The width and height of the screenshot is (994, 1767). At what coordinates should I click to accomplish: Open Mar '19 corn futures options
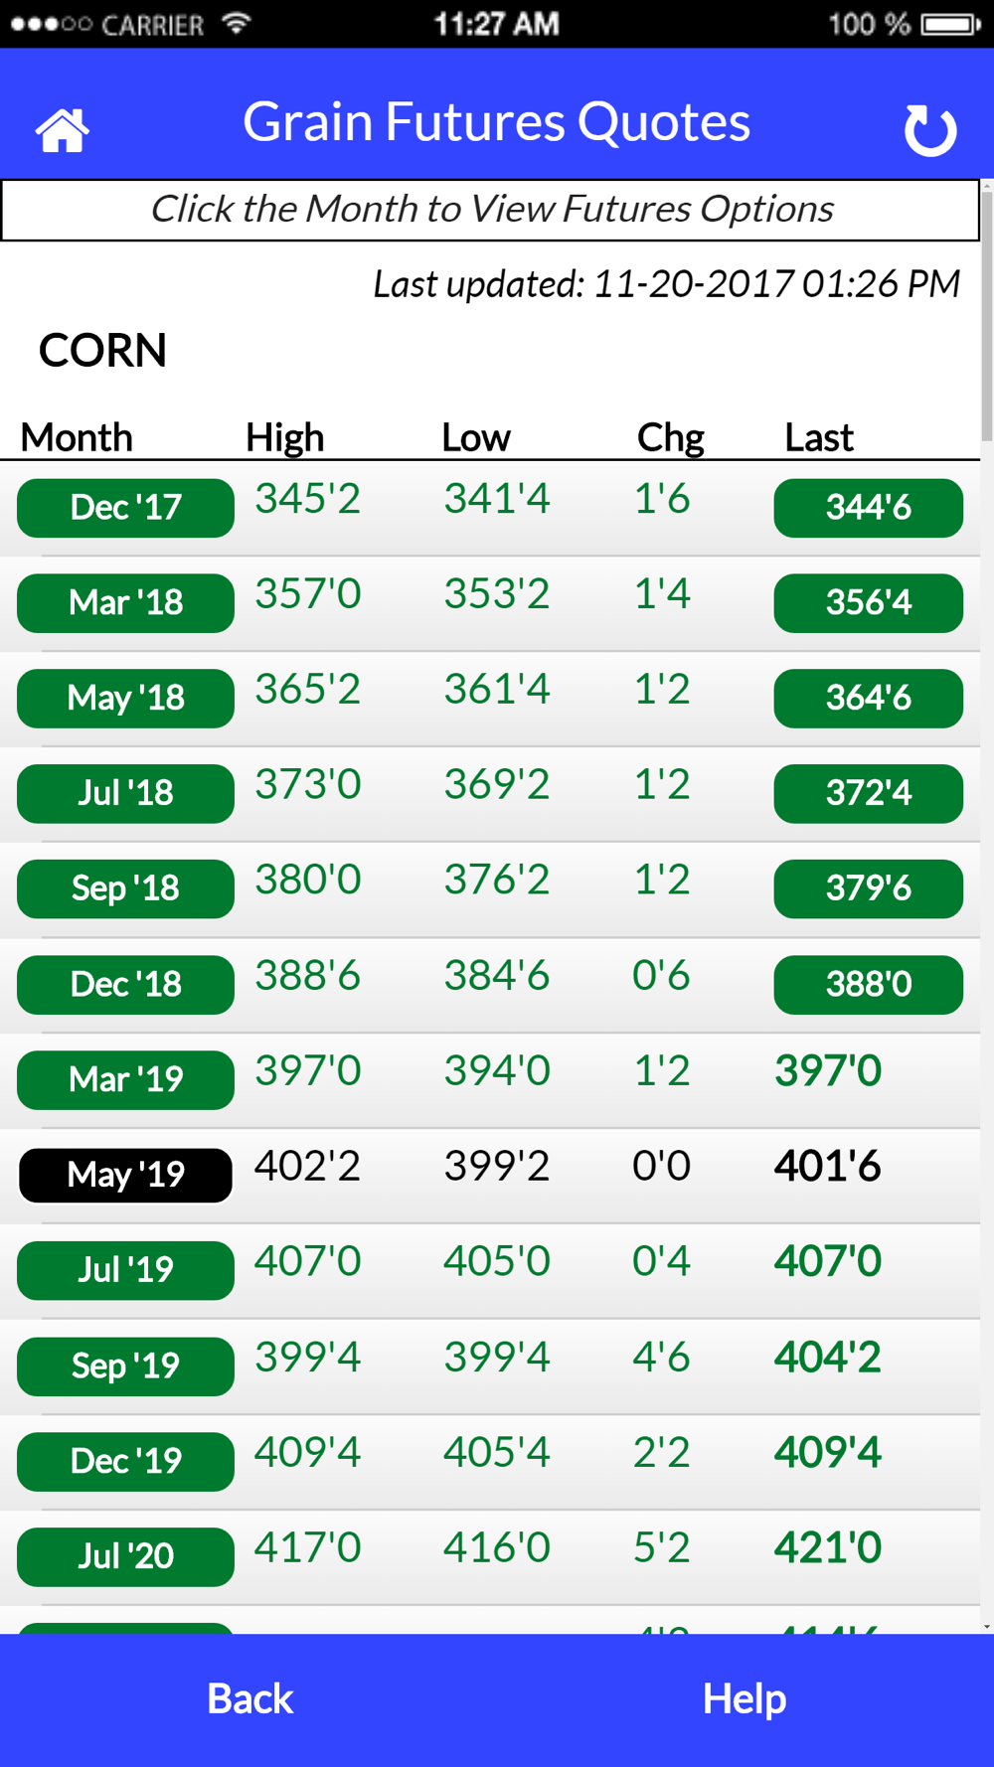125,1080
